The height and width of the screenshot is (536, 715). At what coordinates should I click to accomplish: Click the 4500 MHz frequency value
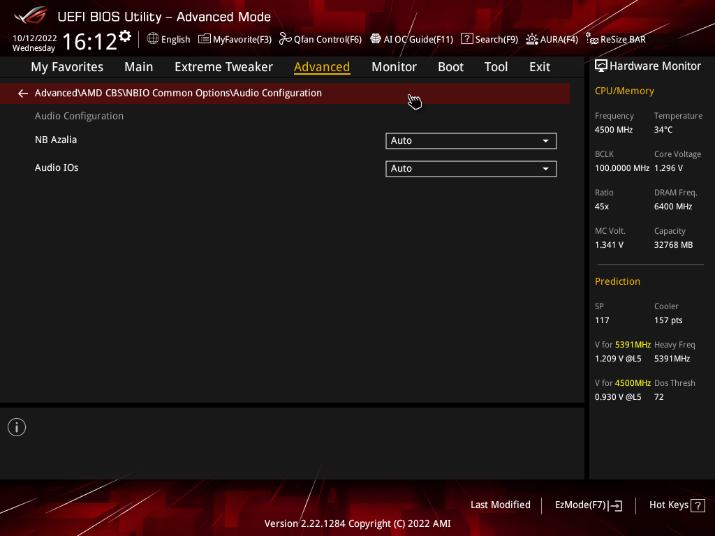click(614, 130)
